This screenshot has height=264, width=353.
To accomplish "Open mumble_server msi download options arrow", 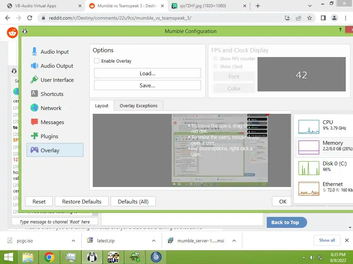I will click(x=234, y=241).
